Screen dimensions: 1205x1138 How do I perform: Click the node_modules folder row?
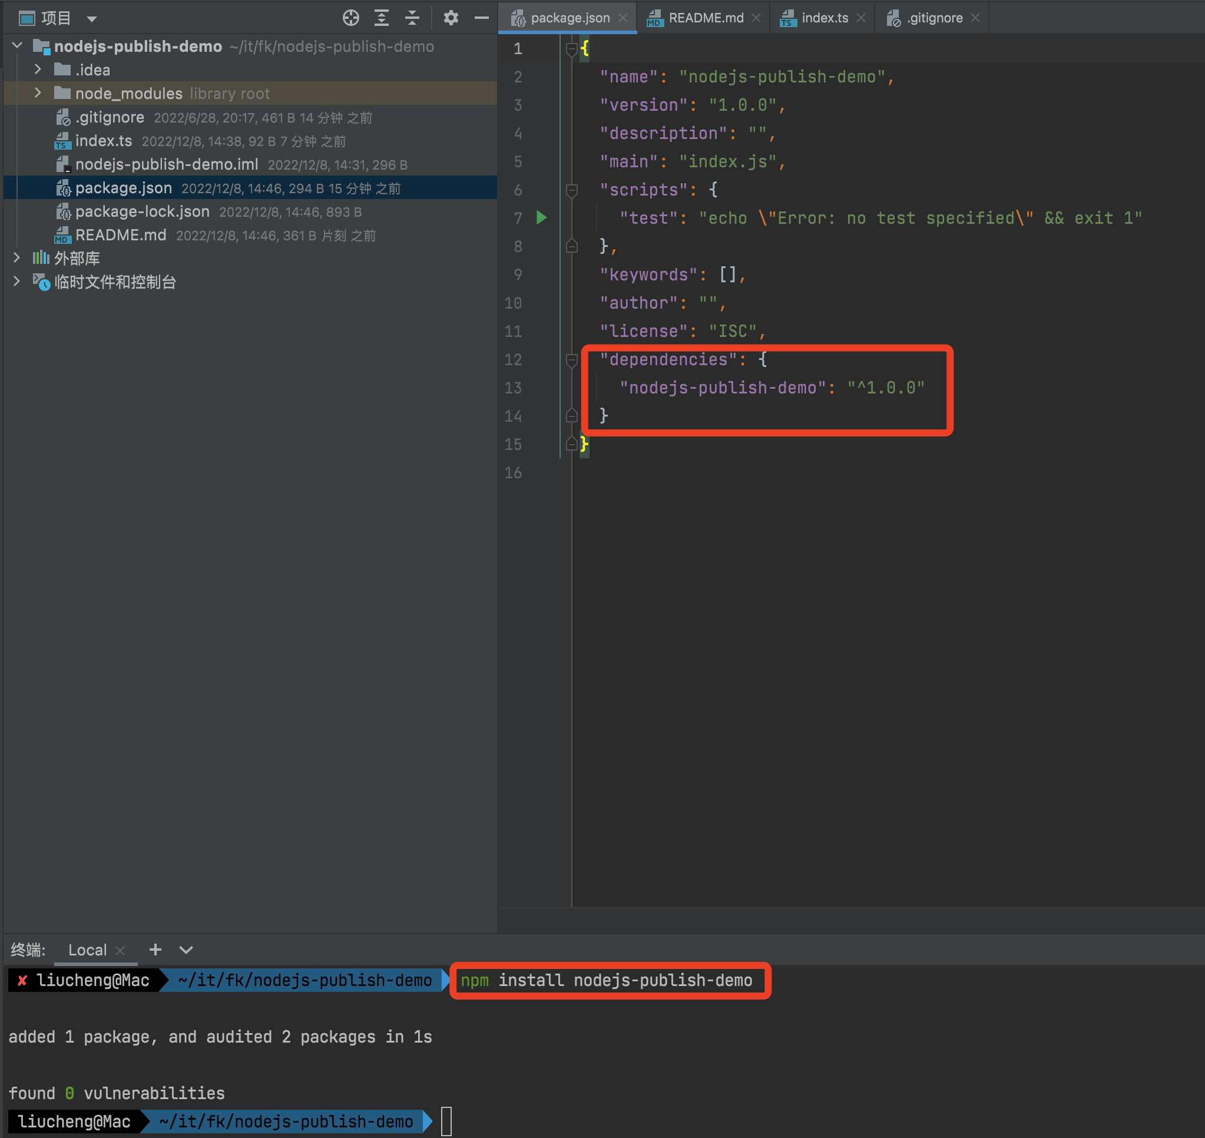point(250,93)
